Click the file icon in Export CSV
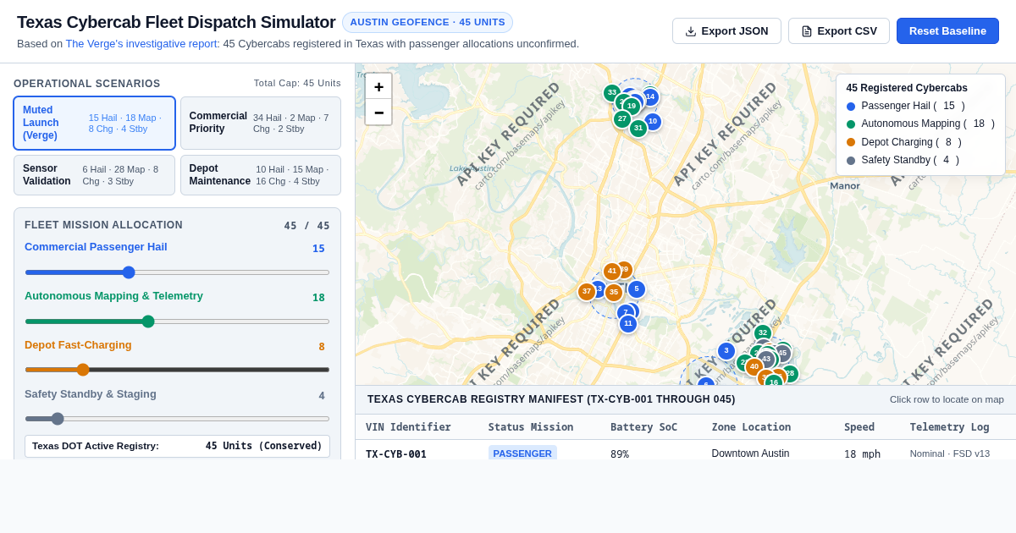The height and width of the screenshot is (533, 1016). tap(807, 31)
